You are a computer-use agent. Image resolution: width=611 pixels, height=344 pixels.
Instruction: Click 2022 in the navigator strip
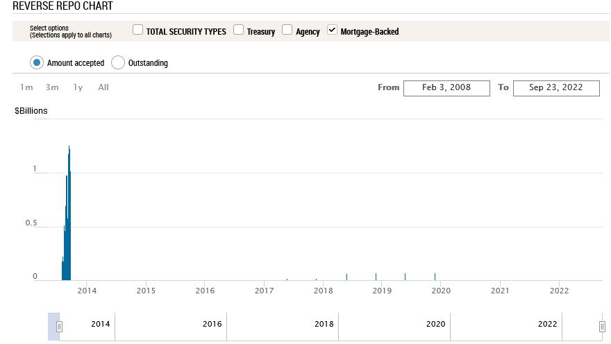548,324
